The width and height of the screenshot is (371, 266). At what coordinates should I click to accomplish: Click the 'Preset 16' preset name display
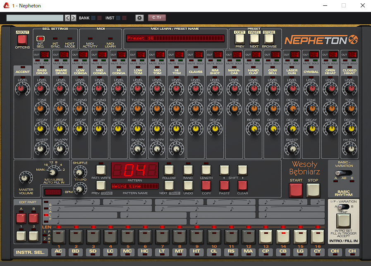coord(175,38)
